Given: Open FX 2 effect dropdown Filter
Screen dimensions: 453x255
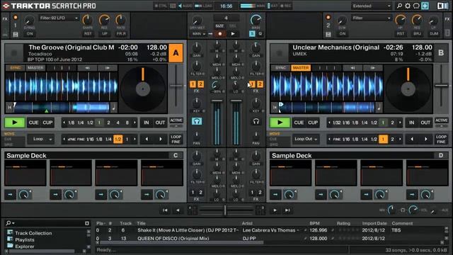Looking at the screenshot, I should (371, 18).
